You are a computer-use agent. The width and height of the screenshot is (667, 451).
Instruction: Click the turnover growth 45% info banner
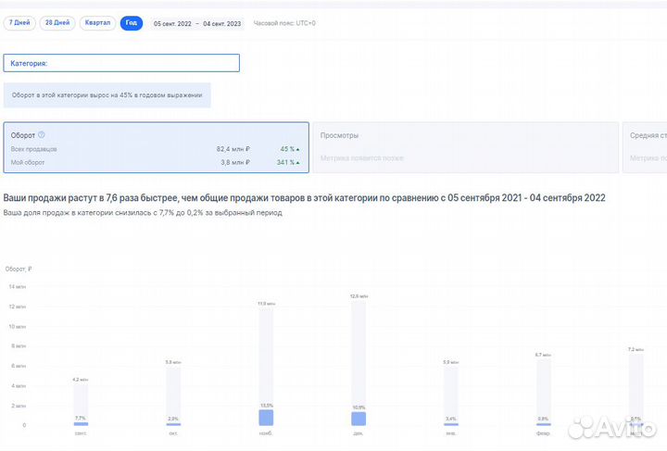[x=107, y=95]
